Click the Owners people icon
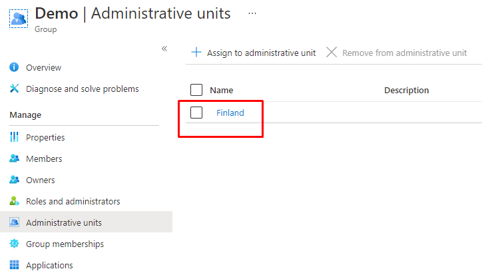Viewport: 482px width, 279px height. click(x=15, y=180)
